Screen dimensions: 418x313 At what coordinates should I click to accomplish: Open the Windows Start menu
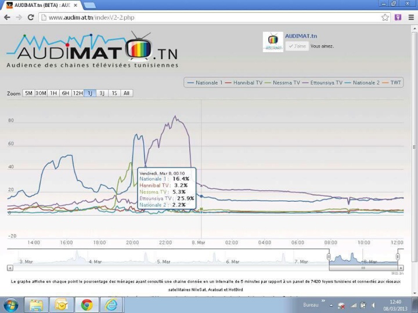(x=10, y=305)
